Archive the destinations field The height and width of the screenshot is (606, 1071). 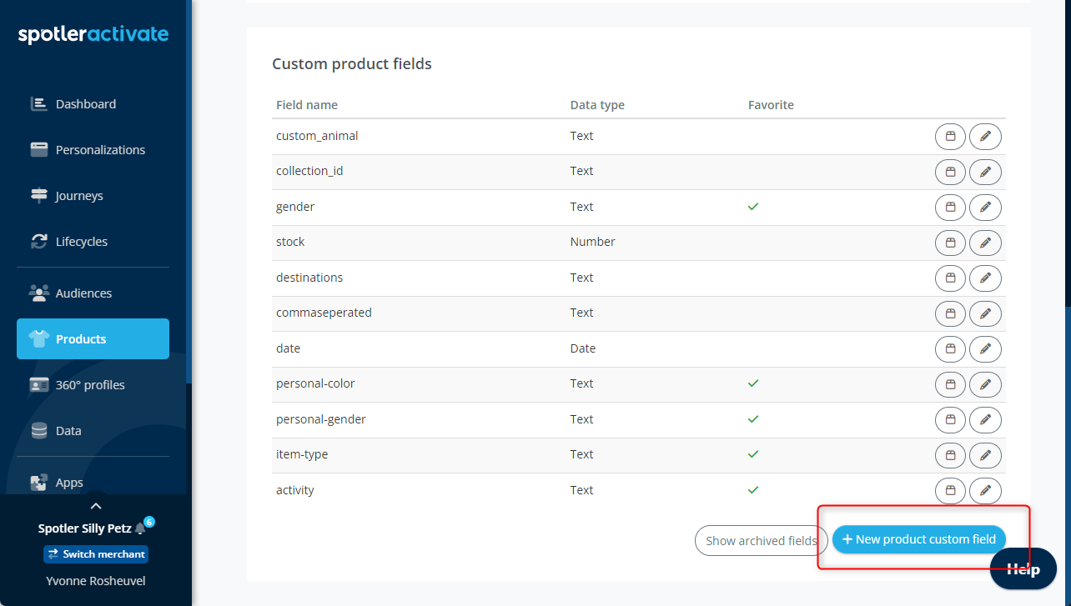pyautogui.click(x=950, y=278)
